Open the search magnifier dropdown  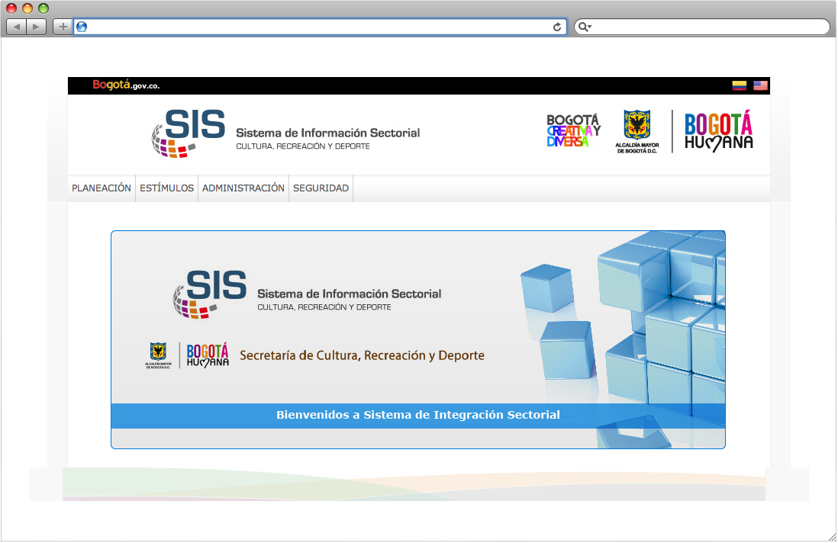pyautogui.click(x=585, y=27)
